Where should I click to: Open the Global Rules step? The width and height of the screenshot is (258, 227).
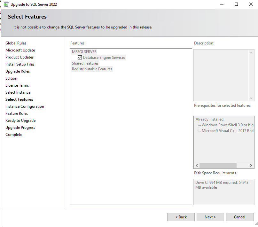coord(16,43)
